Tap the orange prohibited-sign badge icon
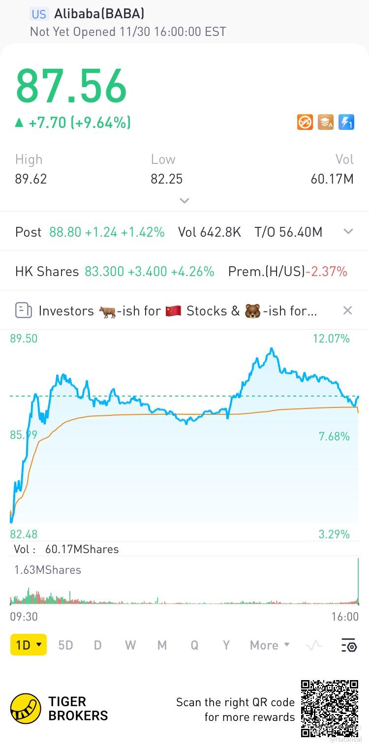This screenshot has height=748, width=369. [305, 122]
